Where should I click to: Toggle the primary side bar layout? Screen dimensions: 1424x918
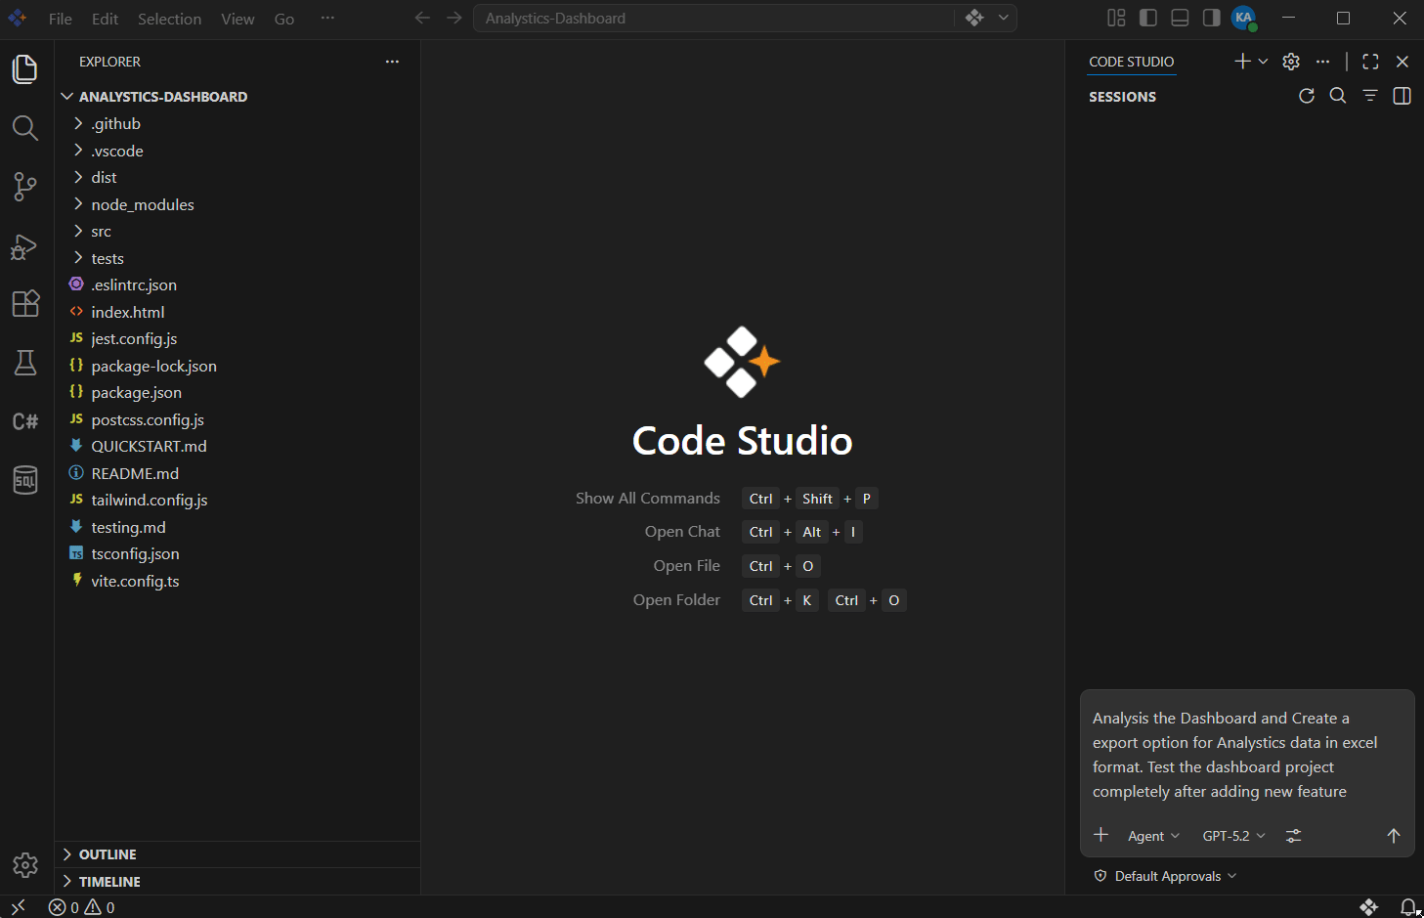coord(1148,18)
